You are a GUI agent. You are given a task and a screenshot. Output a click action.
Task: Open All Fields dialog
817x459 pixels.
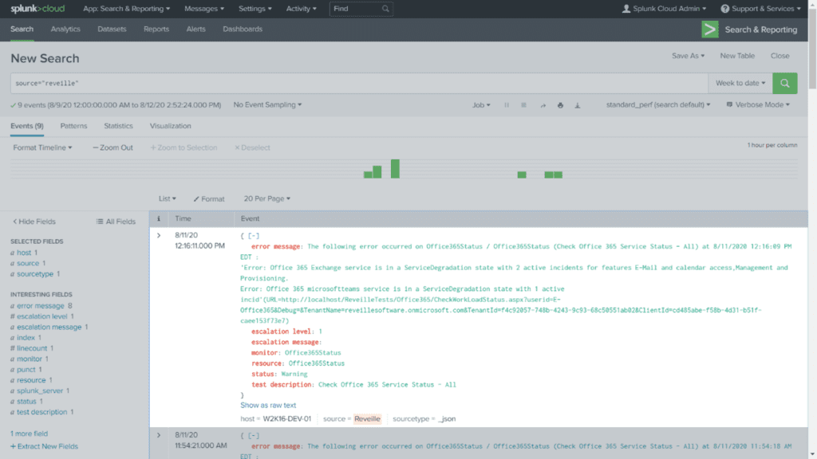coord(116,222)
